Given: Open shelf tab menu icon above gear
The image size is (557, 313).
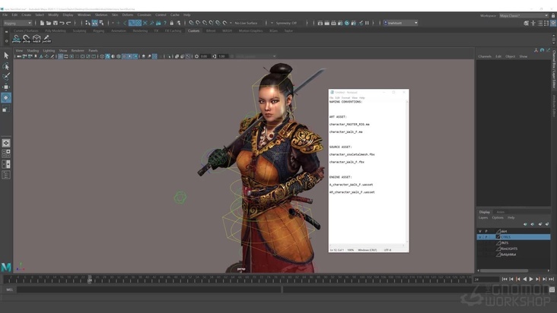Looking at the screenshot, I should coord(6,32).
